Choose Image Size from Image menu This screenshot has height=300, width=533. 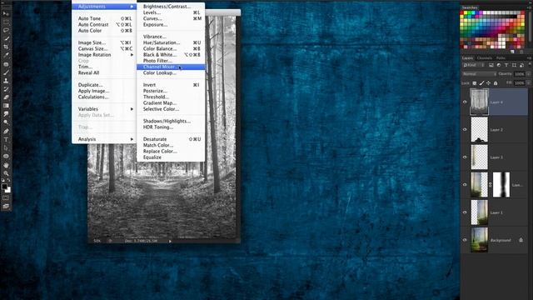tap(104, 42)
